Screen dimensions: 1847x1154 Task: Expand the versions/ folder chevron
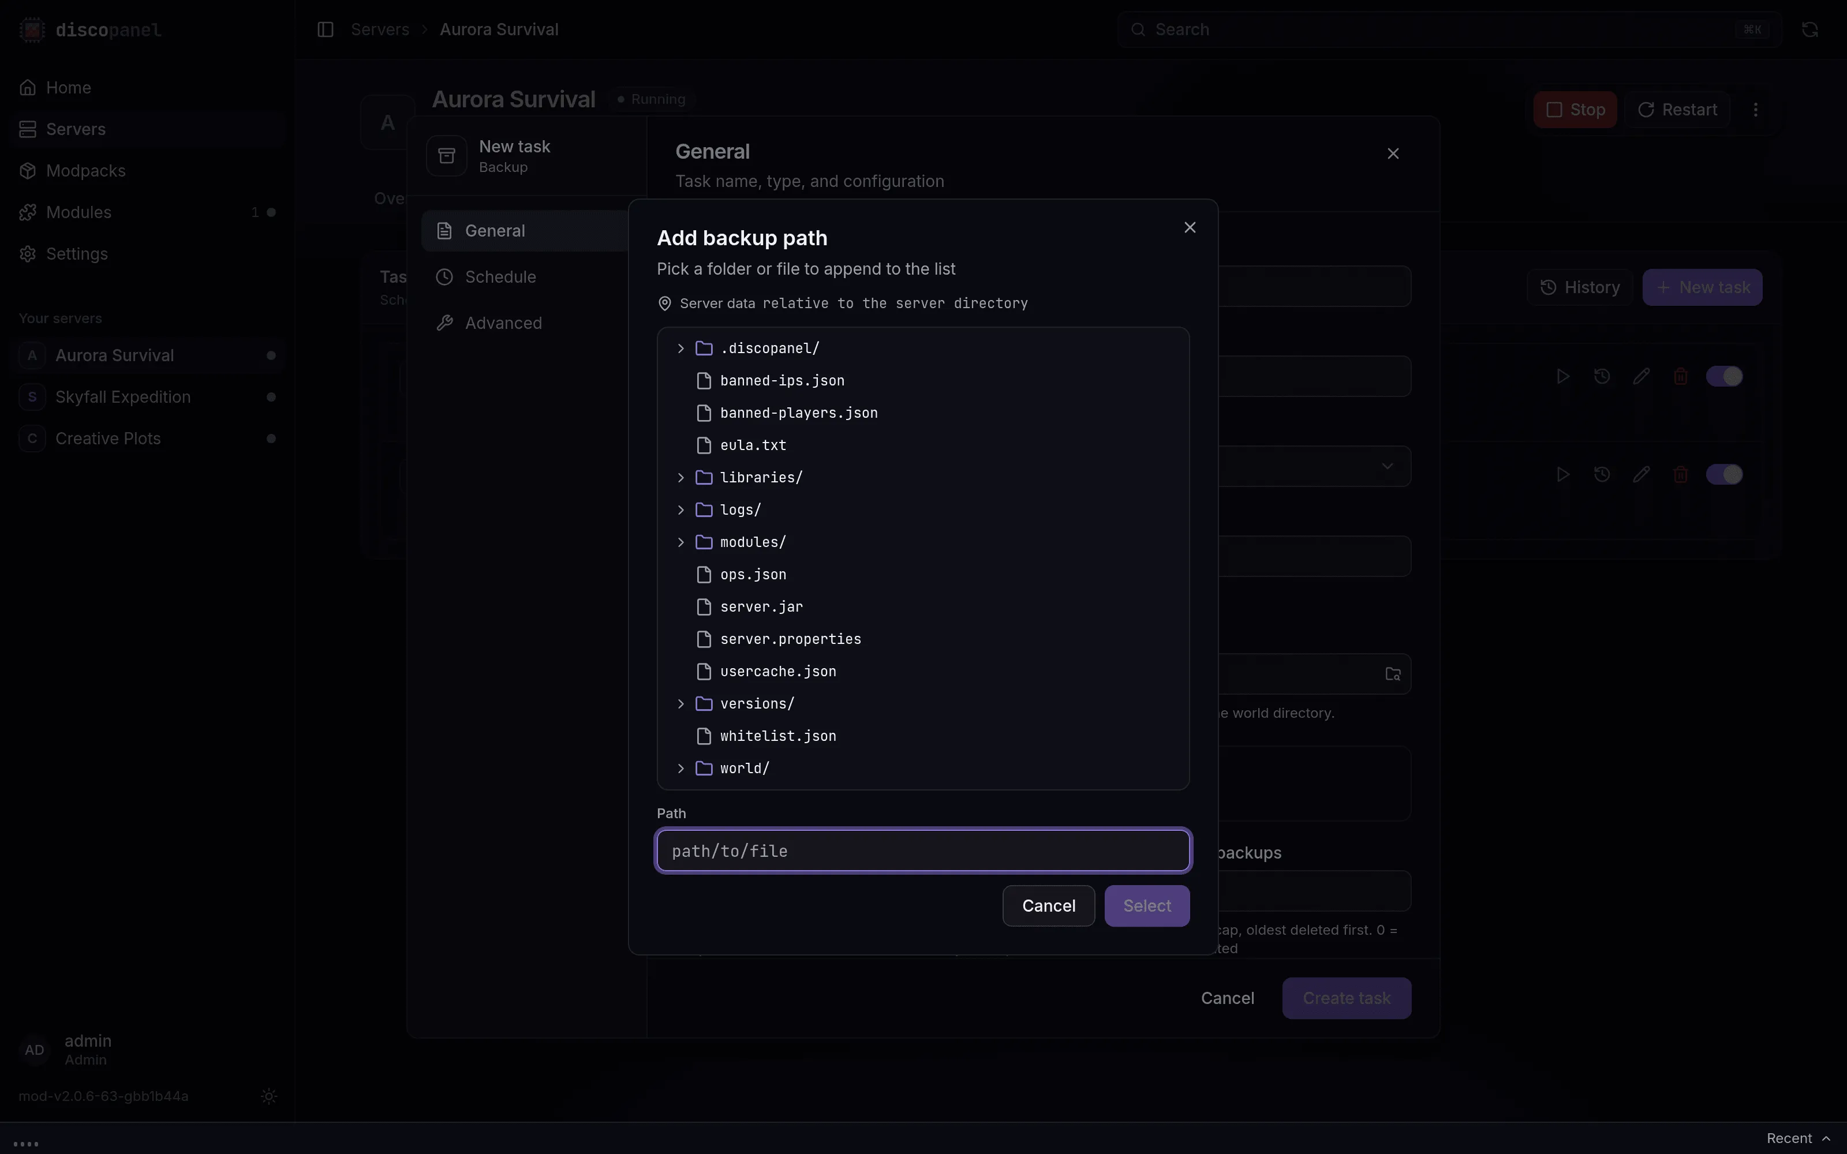pyautogui.click(x=681, y=704)
